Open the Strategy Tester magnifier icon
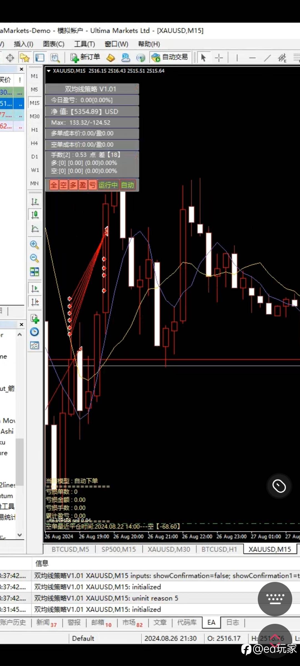This screenshot has width=300, height=666. pyautogui.click(x=55, y=58)
